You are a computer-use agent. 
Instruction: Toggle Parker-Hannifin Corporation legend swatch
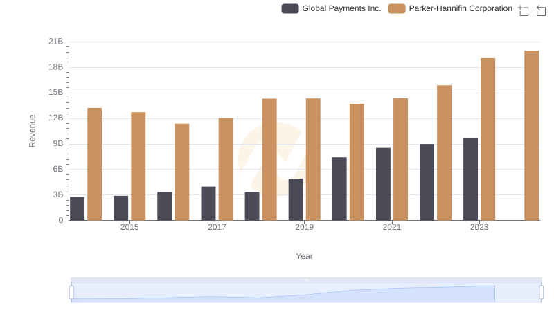point(397,8)
